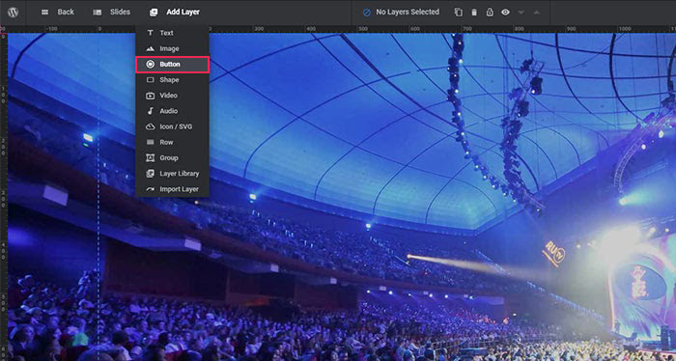Toggle the layer lock icon

(490, 12)
